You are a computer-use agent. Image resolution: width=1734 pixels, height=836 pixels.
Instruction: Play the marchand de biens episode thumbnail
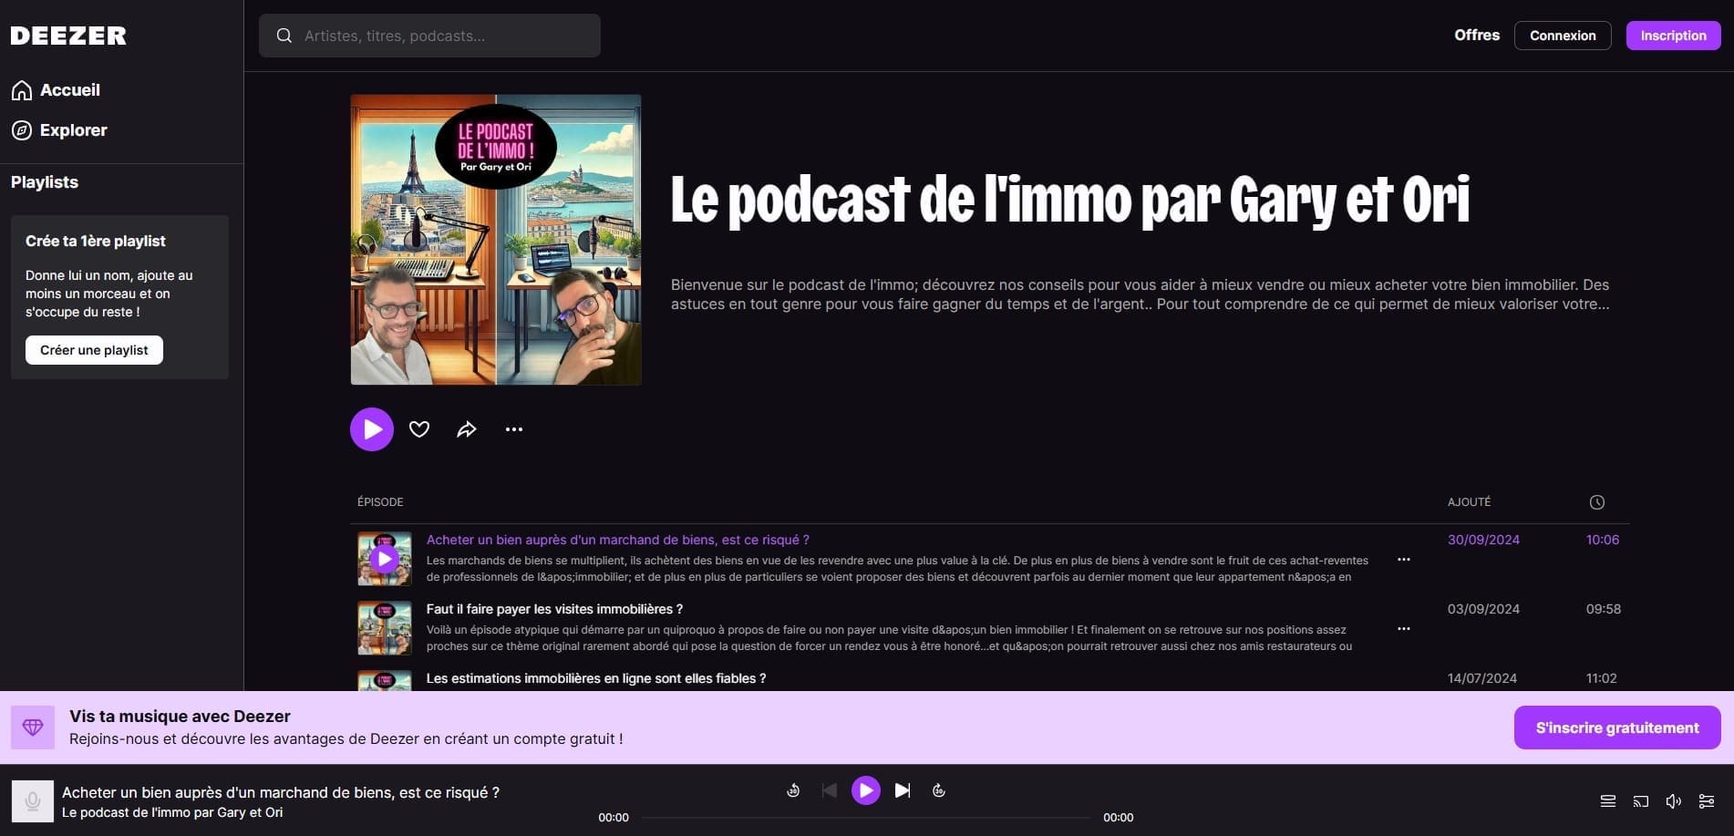[x=385, y=559]
